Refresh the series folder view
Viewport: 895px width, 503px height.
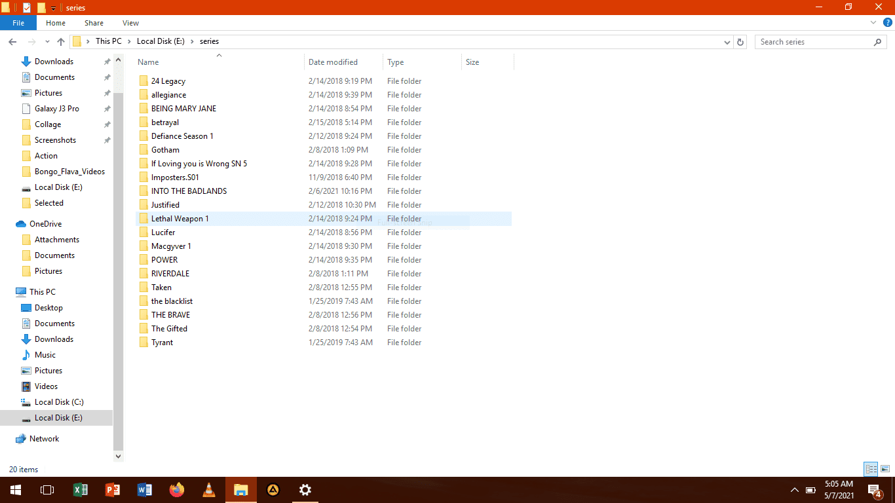click(x=740, y=41)
